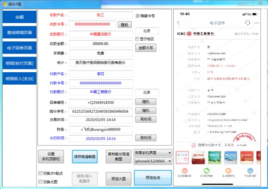Switch to the 电子回单页面 page
The width and height of the screenshot is (268, 189).
point(20,48)
